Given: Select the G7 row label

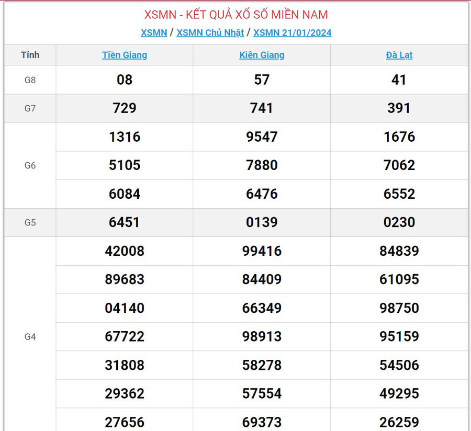Looking at the screenshot, I should [30, 108].
